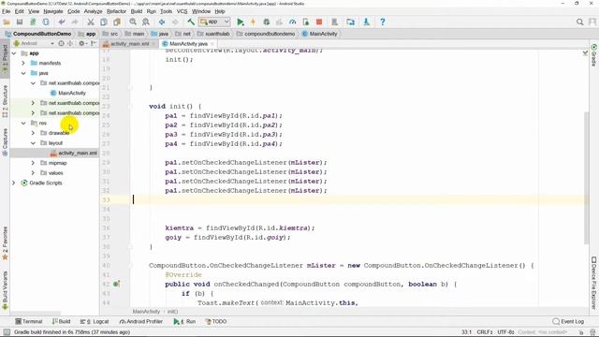Click the CompoundButtonDemo breadcrumb

click(37, 34)
